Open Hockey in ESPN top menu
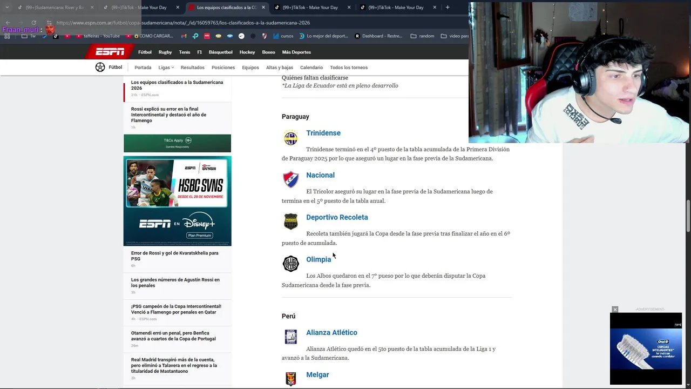 [247, 52]
